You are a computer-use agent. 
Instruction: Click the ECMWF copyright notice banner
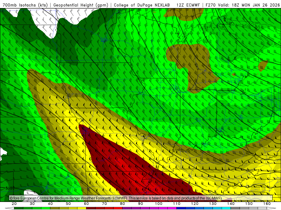coord(141,198)
